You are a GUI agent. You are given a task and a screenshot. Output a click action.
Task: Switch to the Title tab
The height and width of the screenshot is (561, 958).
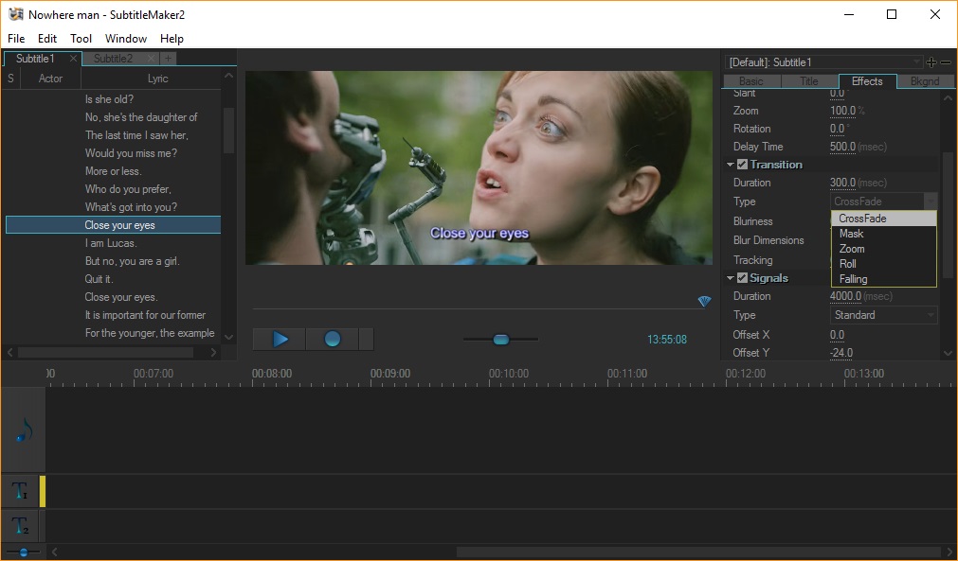809,81
